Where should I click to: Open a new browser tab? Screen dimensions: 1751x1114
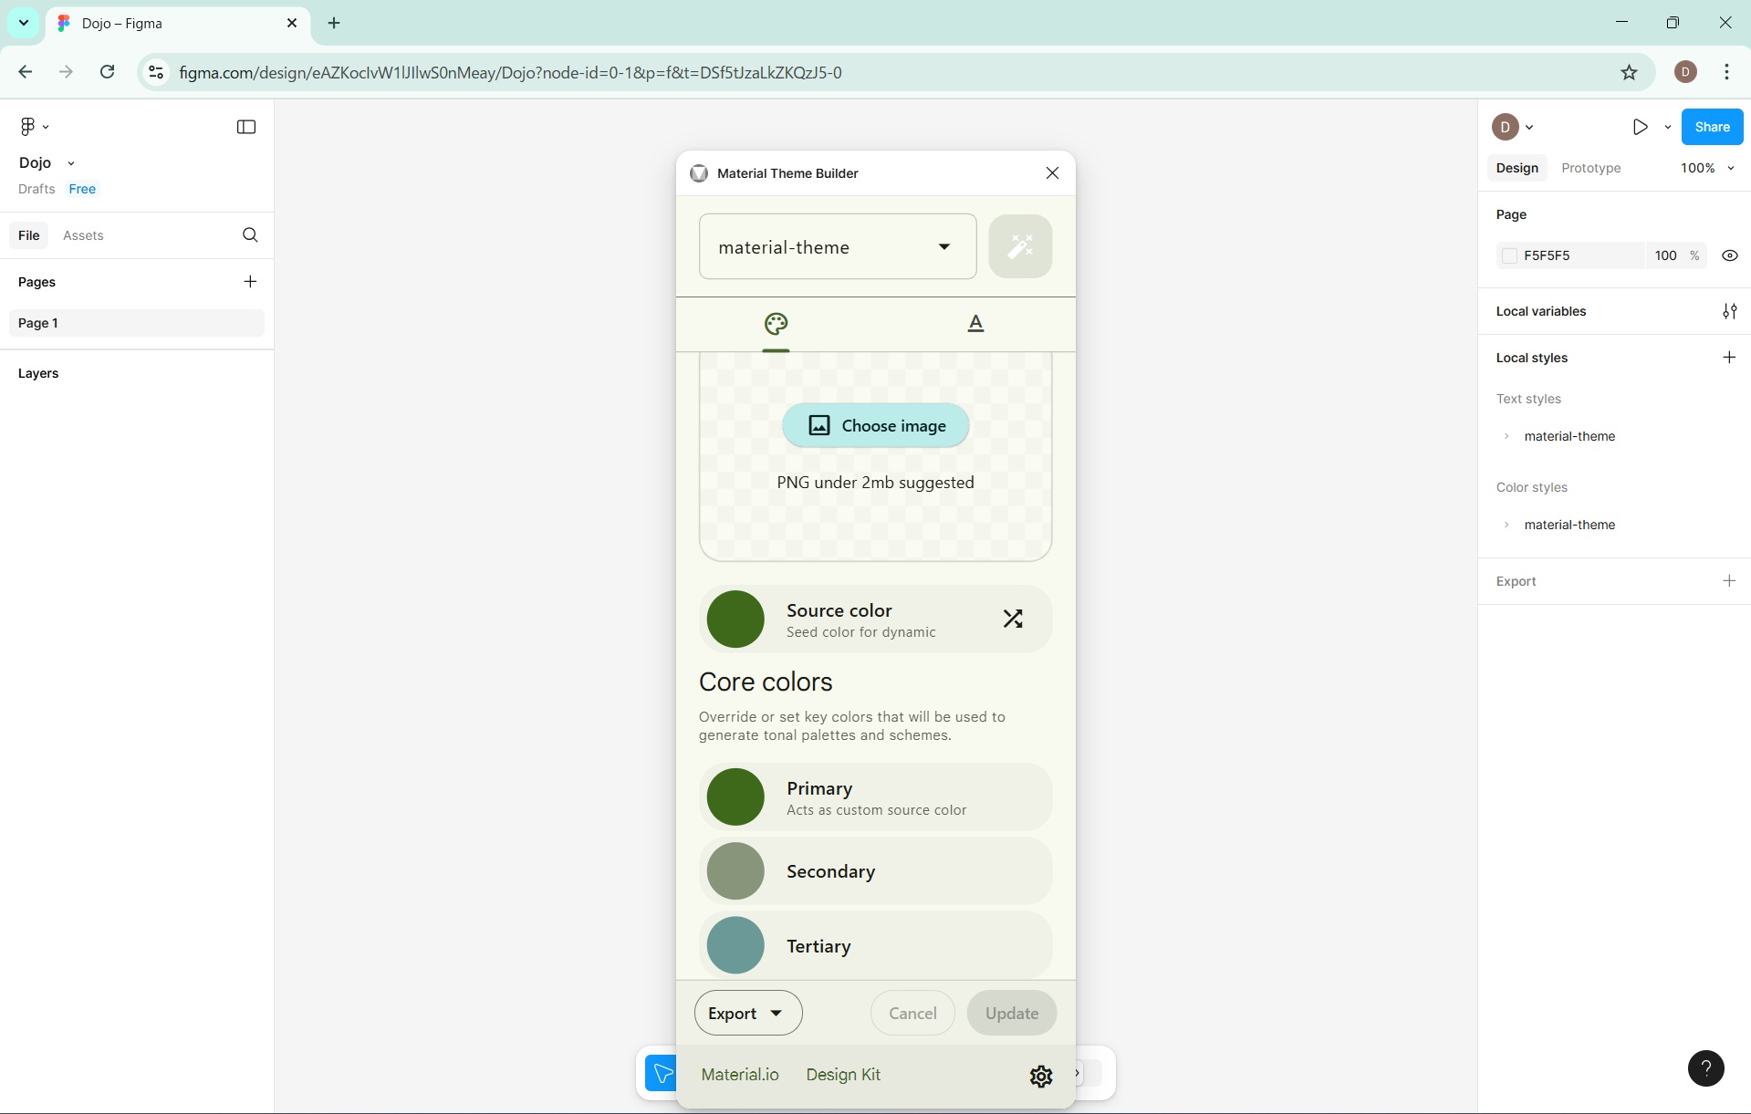coord(334,23)
